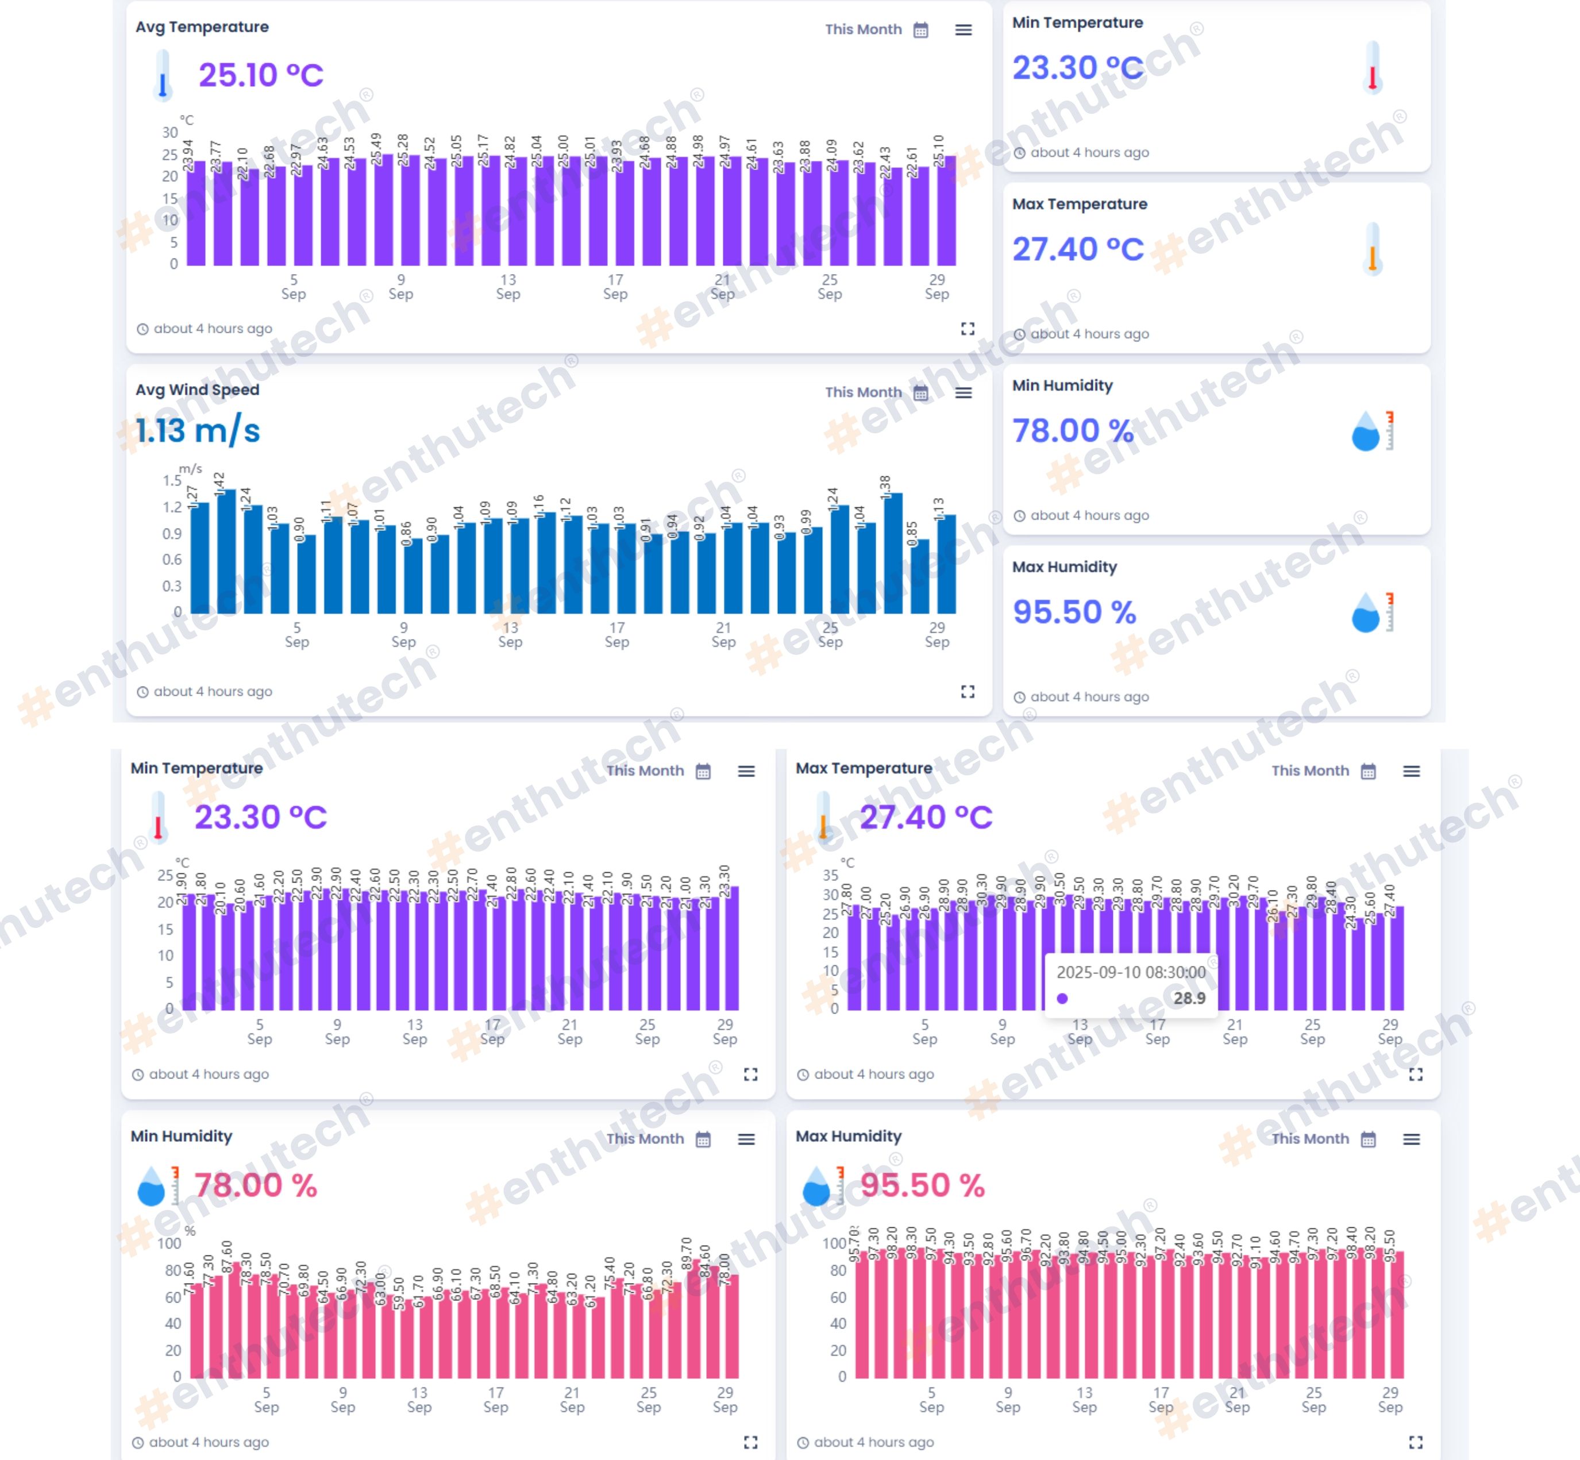Image resolution: width=1580 pixels, height=1460 pixels.
Task: Open hamburger menu on Min Temperature chart
Action: pos(746,771)
